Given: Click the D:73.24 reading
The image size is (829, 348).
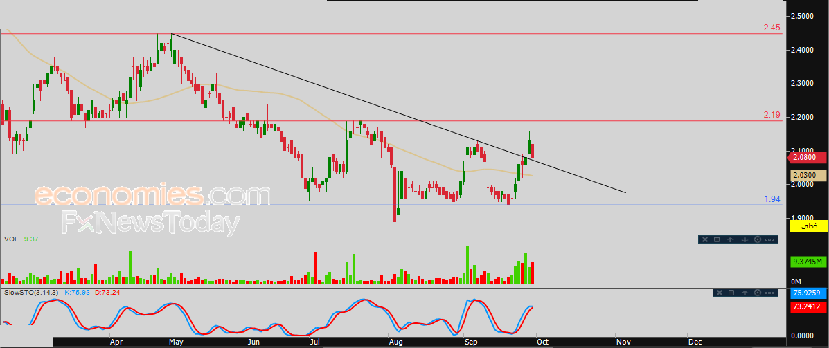Looking at the screenshot, I should coord(107,291).
